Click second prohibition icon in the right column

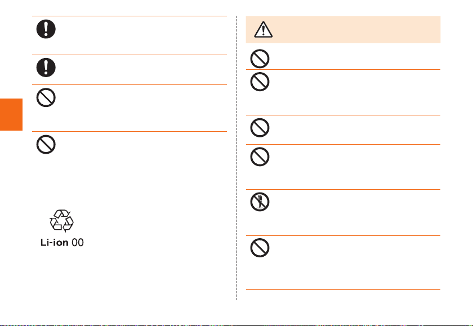coord(260,82)
